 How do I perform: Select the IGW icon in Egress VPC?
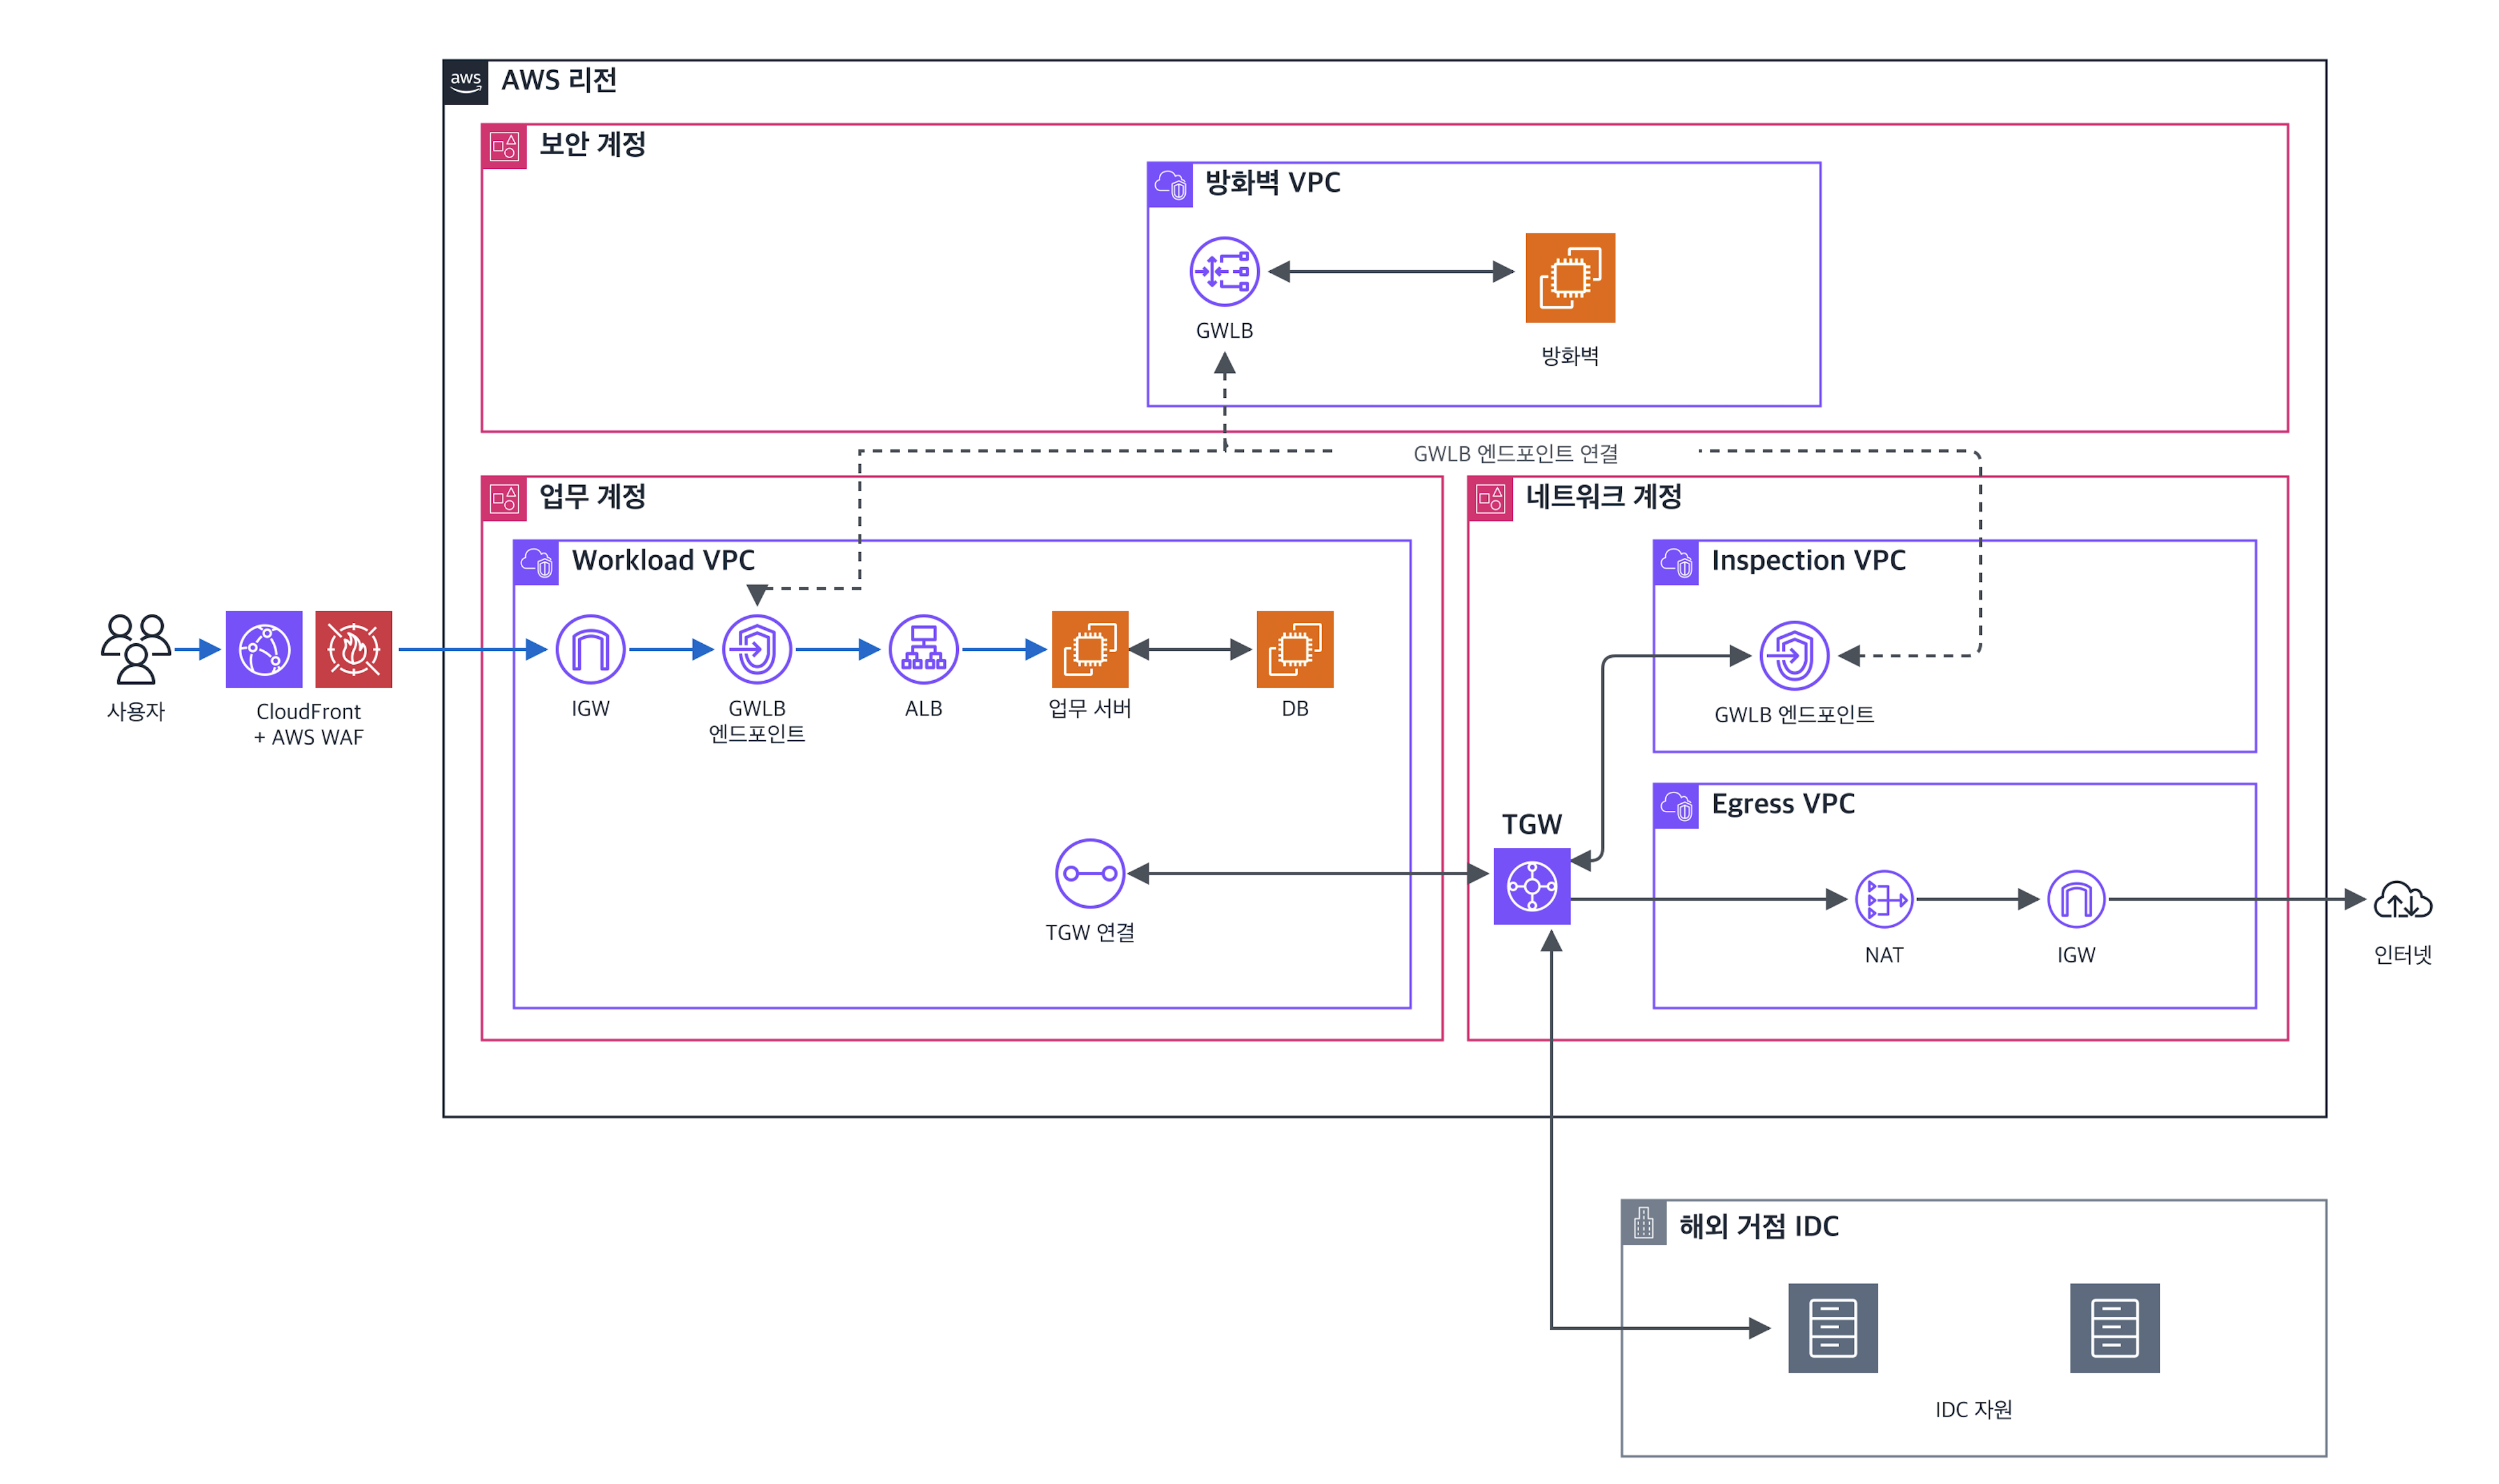pos(2076,899)
